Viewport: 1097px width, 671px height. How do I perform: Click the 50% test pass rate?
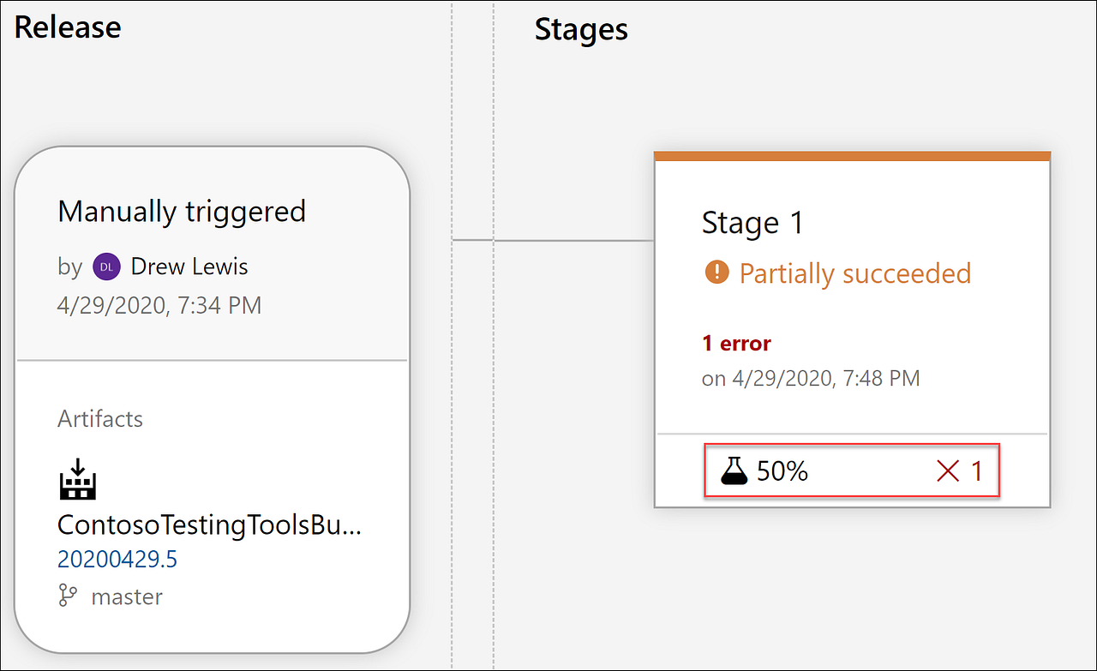point(782,470)
